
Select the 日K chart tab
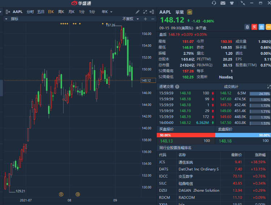tap(51, 12)
